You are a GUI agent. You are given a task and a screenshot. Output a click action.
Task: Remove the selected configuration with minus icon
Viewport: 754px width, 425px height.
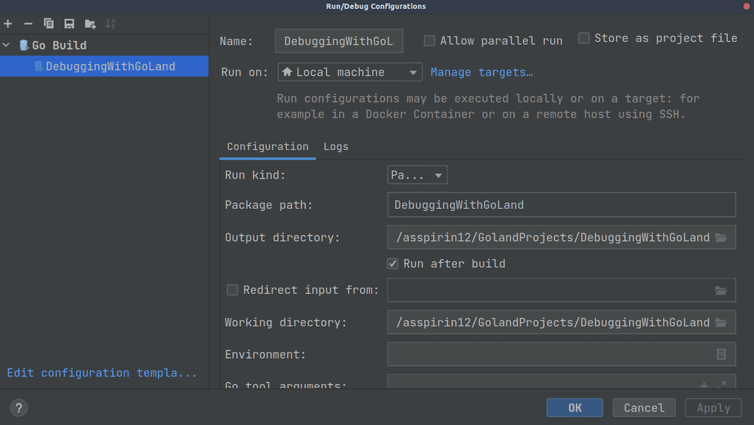pyautogui.click(x=28, y=24)
